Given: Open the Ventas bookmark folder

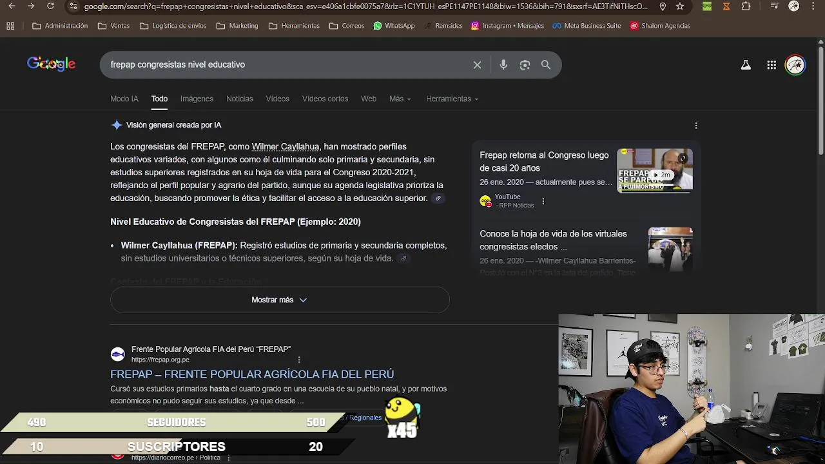Looking at the screenshot, I should pos(113,26).
